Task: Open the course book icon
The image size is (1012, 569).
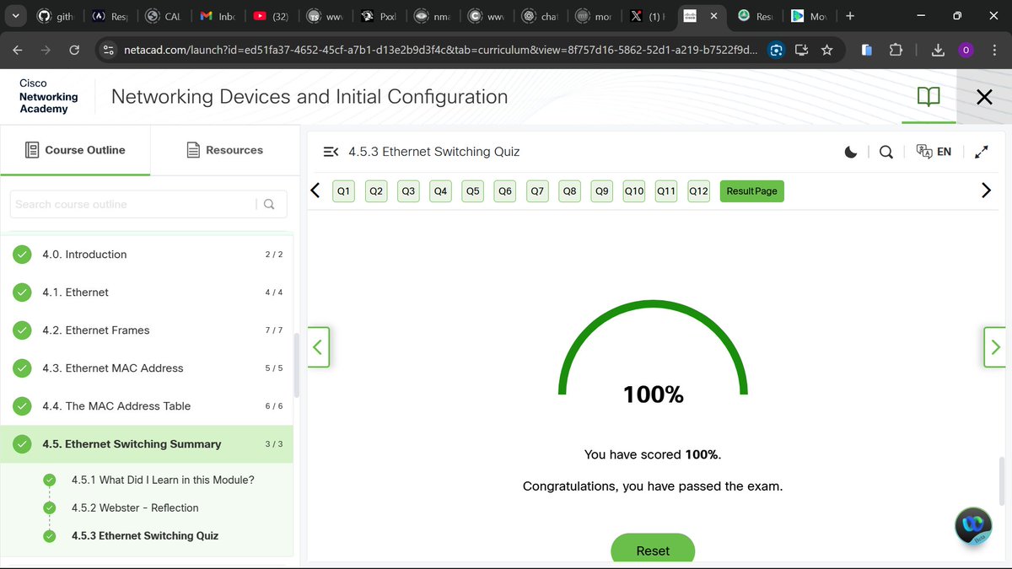Action: [x=929, y=97]
